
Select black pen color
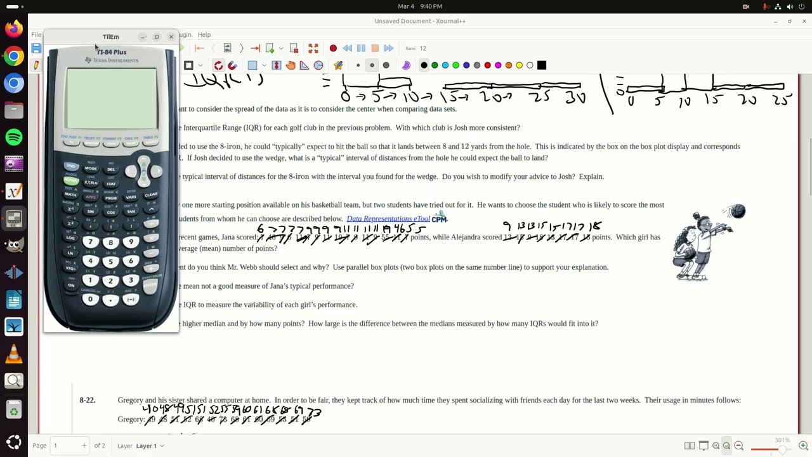coord(424,65)
